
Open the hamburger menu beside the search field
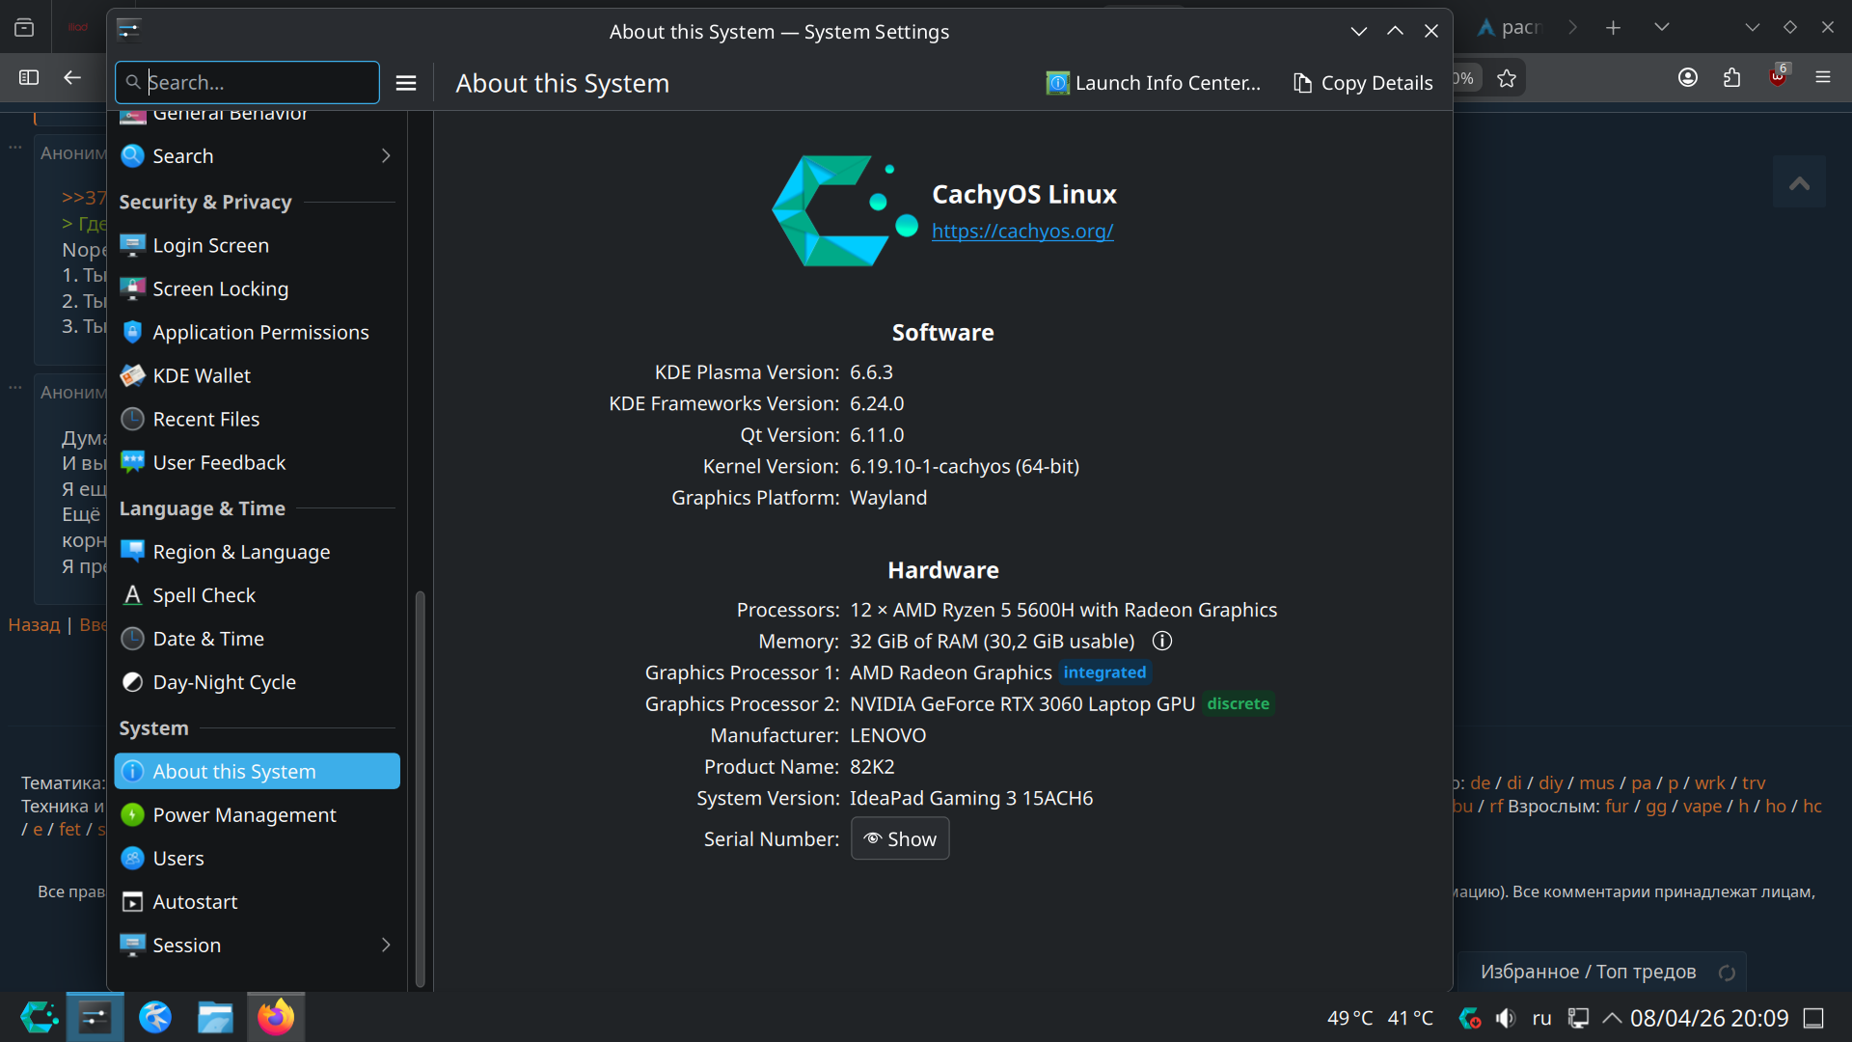point(406,83)
